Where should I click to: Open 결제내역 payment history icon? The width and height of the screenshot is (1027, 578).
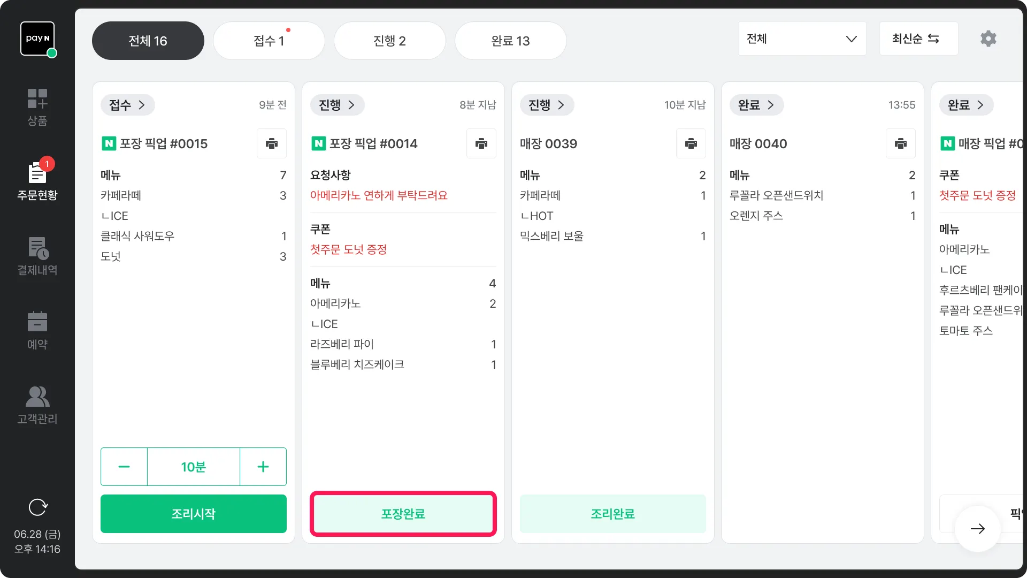(37, 256)
